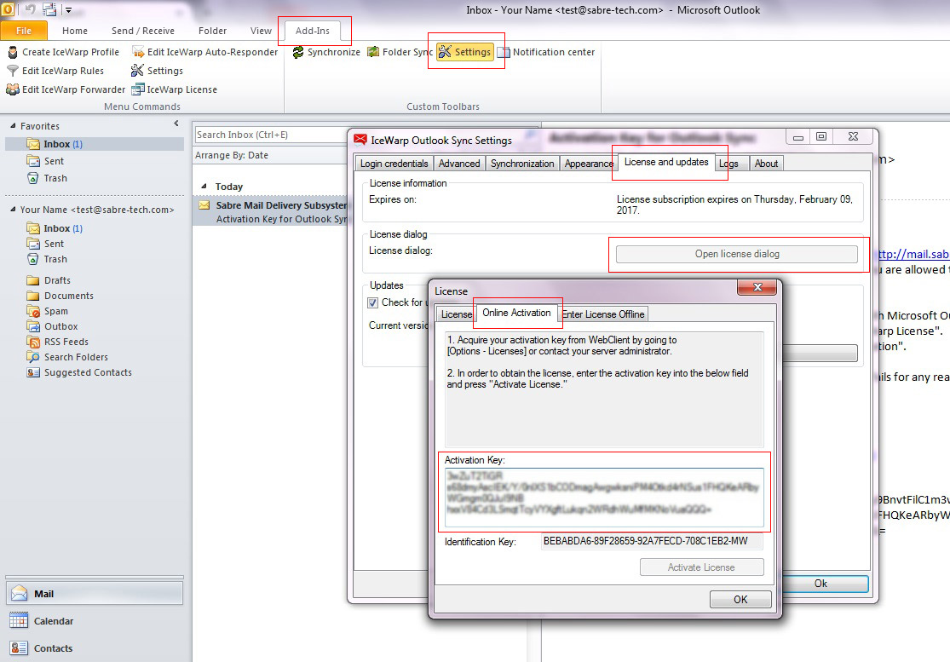Open Synchronization tab

click(x=522, y=164)
